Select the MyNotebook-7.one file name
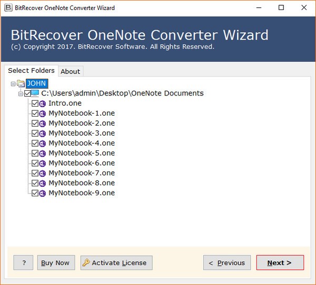 click(82, 173)
